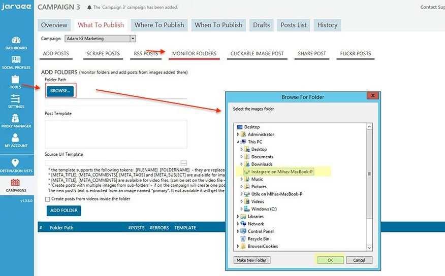The width and height of the screenshot is (445, 276).
Task: Open the Posts List tab
Action: (294, 25)
